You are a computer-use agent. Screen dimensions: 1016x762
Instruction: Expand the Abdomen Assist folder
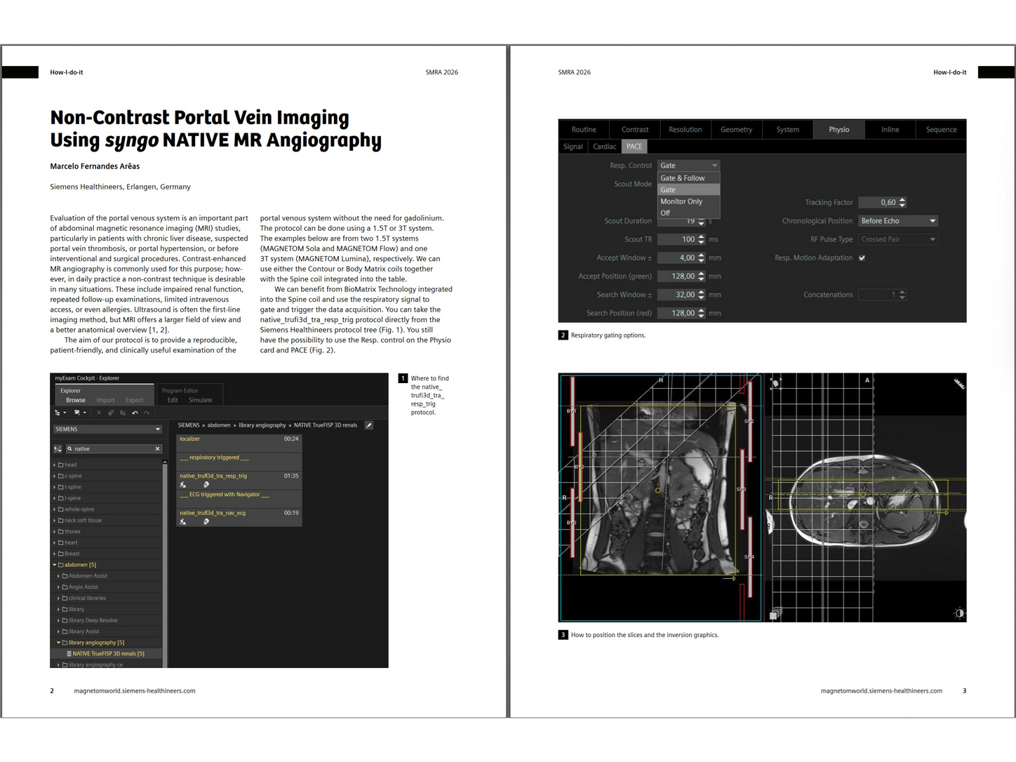click(x=58, y=576)
